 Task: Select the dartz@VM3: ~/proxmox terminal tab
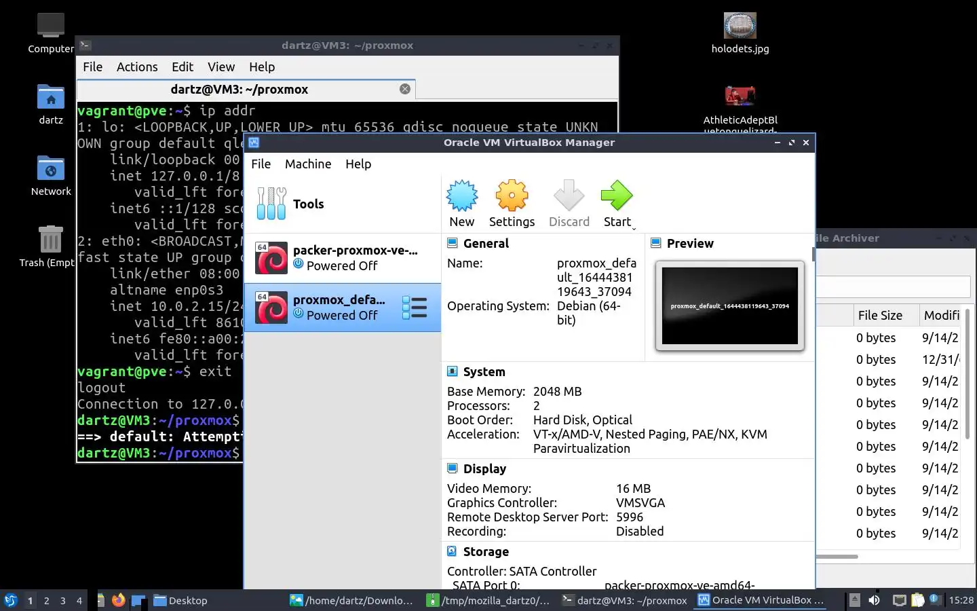pos(246,90)
